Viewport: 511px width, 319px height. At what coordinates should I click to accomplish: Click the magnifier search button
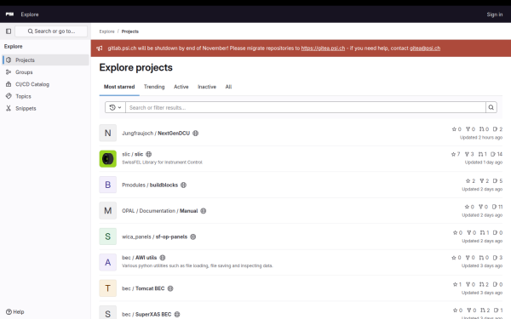491,107
